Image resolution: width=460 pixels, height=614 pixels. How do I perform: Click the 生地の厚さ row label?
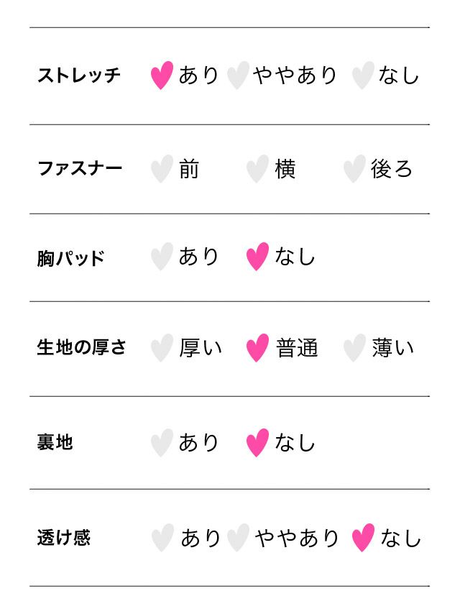81,347
